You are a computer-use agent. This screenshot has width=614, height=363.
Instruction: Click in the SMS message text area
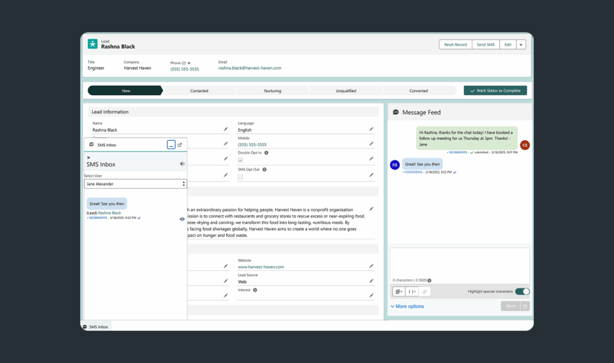point(459,262)
